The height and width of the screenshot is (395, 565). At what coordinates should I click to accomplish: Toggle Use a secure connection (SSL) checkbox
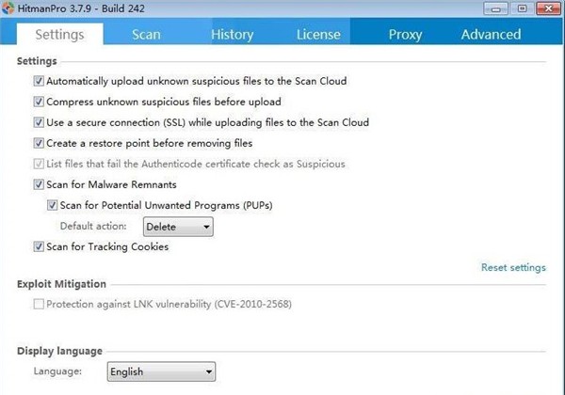tap(39, 122)
